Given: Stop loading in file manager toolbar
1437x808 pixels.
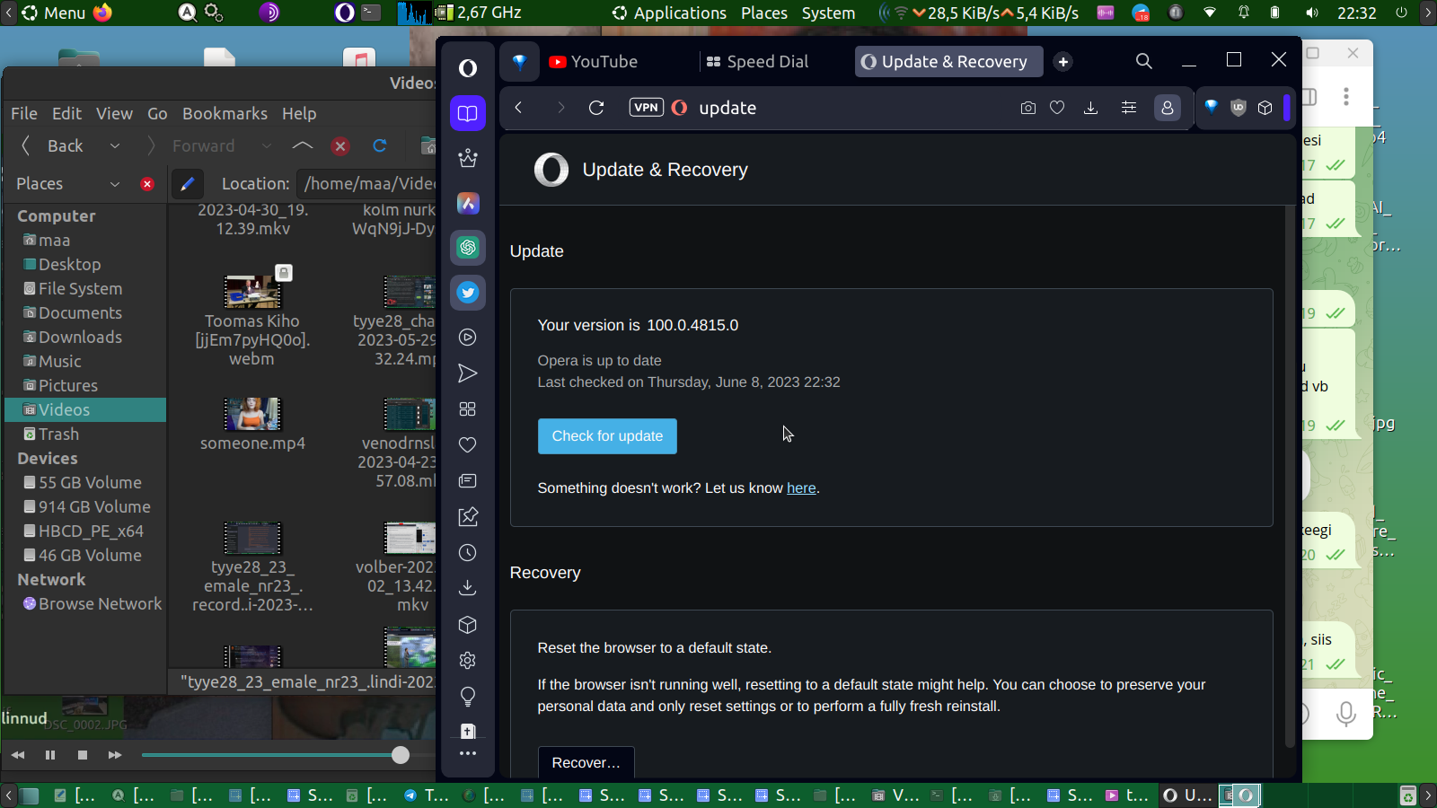Looking at the screenshot, I should coord(339,146).
